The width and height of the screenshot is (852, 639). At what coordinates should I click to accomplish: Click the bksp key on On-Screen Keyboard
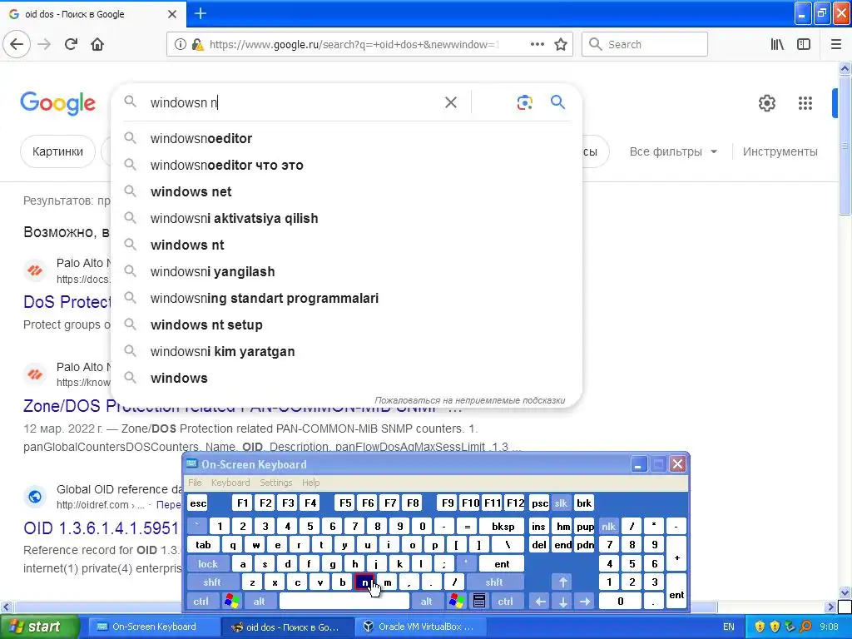pos(503,527)
